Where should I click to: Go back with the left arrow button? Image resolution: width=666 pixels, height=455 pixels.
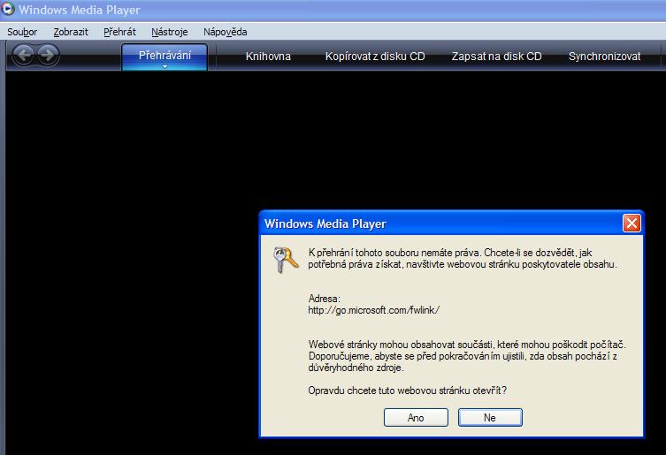pos(24,55)
